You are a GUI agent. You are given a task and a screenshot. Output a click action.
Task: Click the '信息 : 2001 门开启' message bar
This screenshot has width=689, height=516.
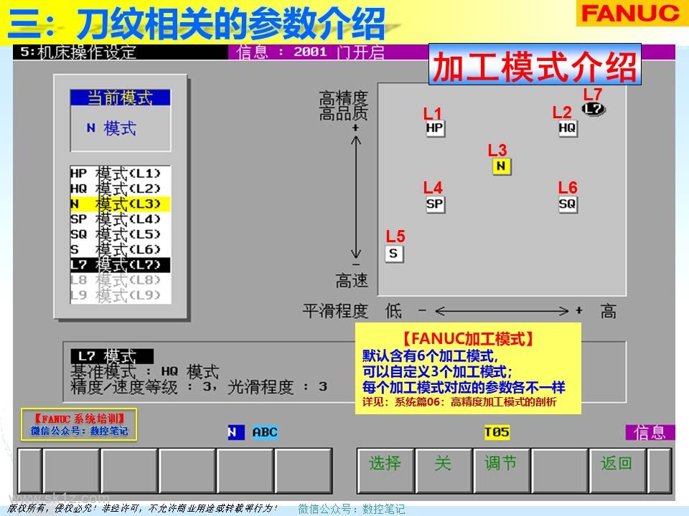click(310, 52)
